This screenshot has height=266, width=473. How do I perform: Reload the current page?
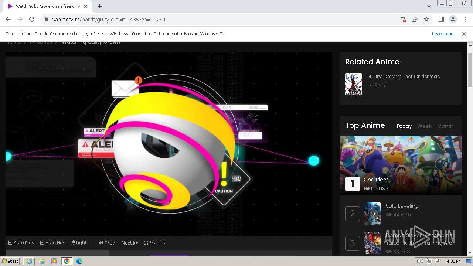[x=32, y=19]
